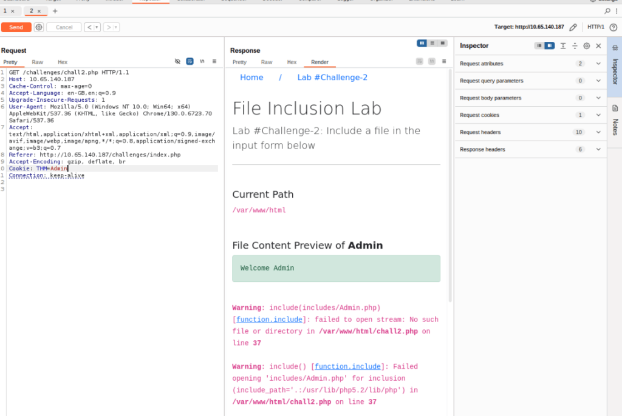Choose combined tabbed layout icon
Screen dimensions: 622x416
(x=443, y=43)
